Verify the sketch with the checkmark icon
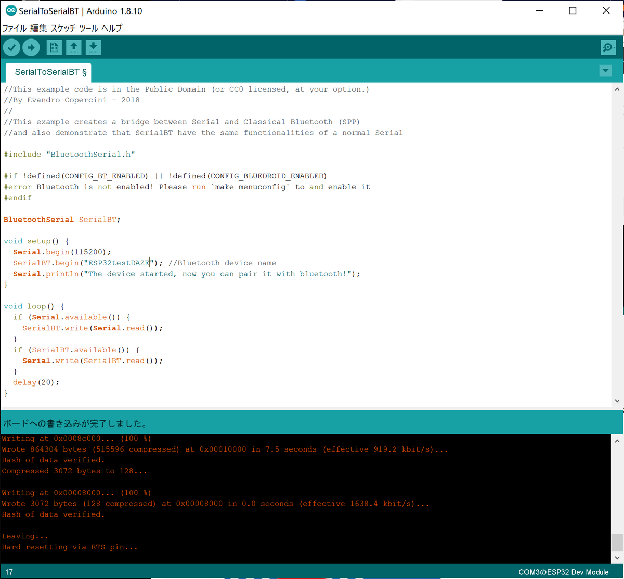This screenshot has width=624, height=579. [11, 47]
